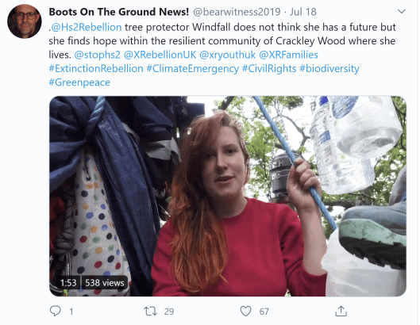The height and width of the screenshot is (325, 420).
Task: Open the #ClimateEmergency hashtag
Action: pyautogui.click(x=193, y=68)
